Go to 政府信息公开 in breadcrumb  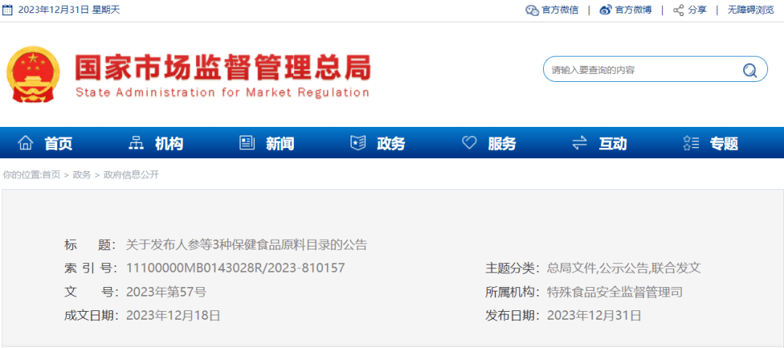[131, 175]
